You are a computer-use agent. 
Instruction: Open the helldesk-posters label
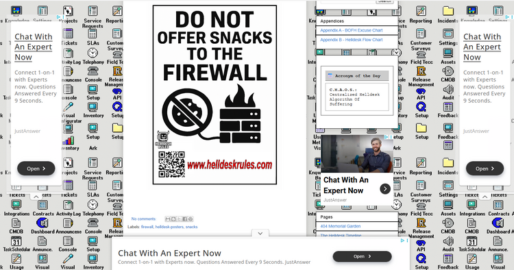(169, 227)
